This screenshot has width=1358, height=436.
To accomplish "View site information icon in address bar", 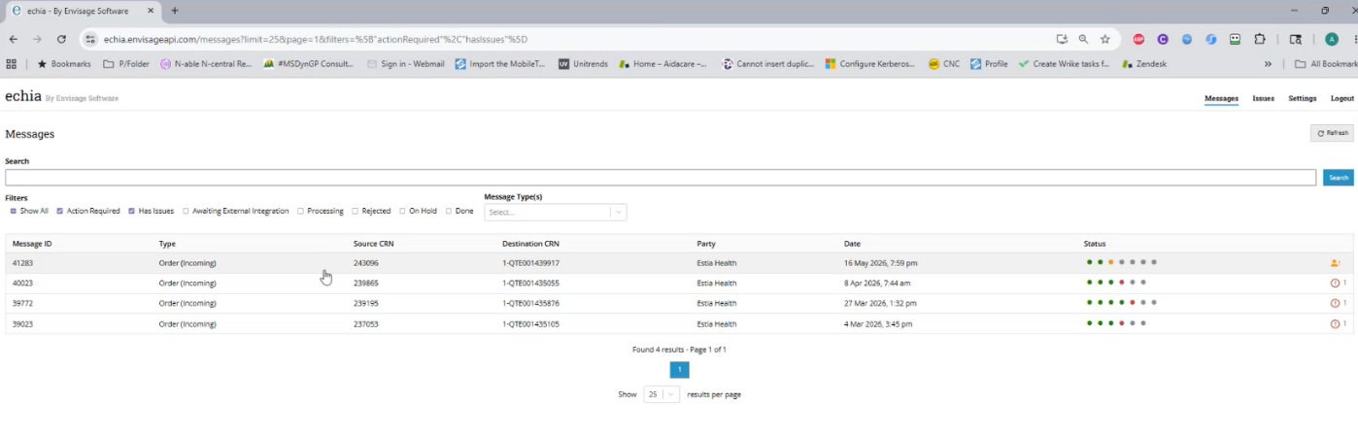I will click(x=90, y=39).
